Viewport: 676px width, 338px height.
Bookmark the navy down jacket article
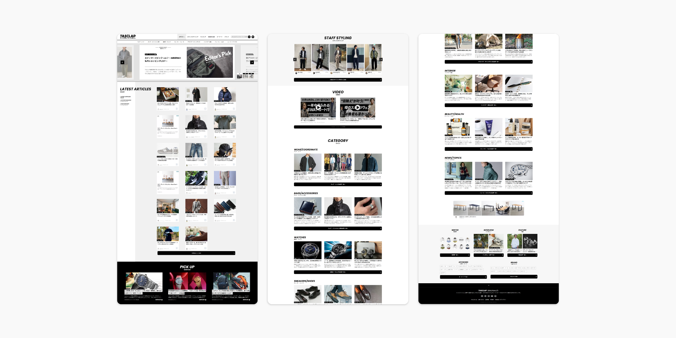click(234, 109)
